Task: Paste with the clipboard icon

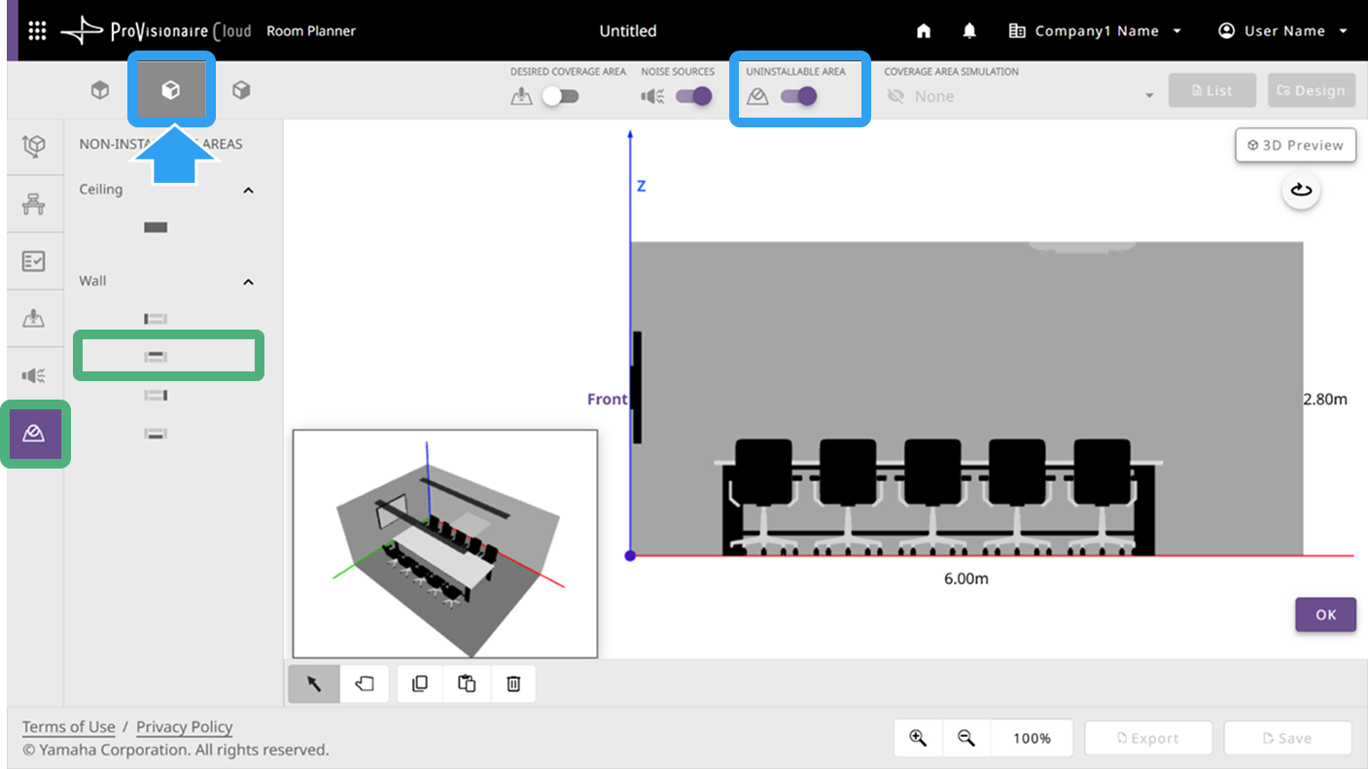Action: [467, 684]
